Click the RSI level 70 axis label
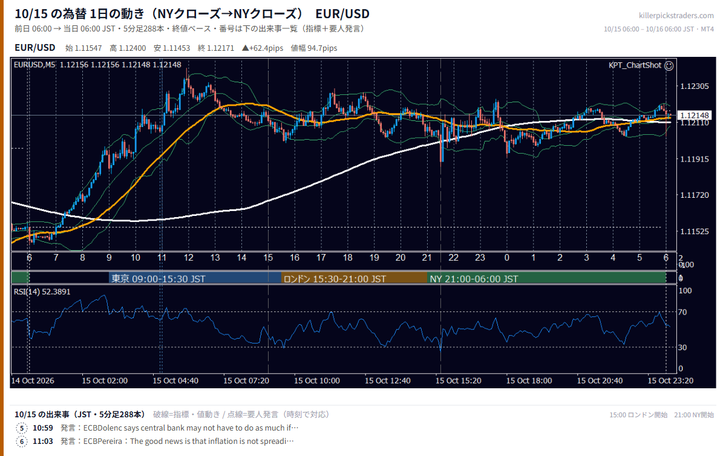The width and height of the screenshot is (726, 456). (683, 312)
